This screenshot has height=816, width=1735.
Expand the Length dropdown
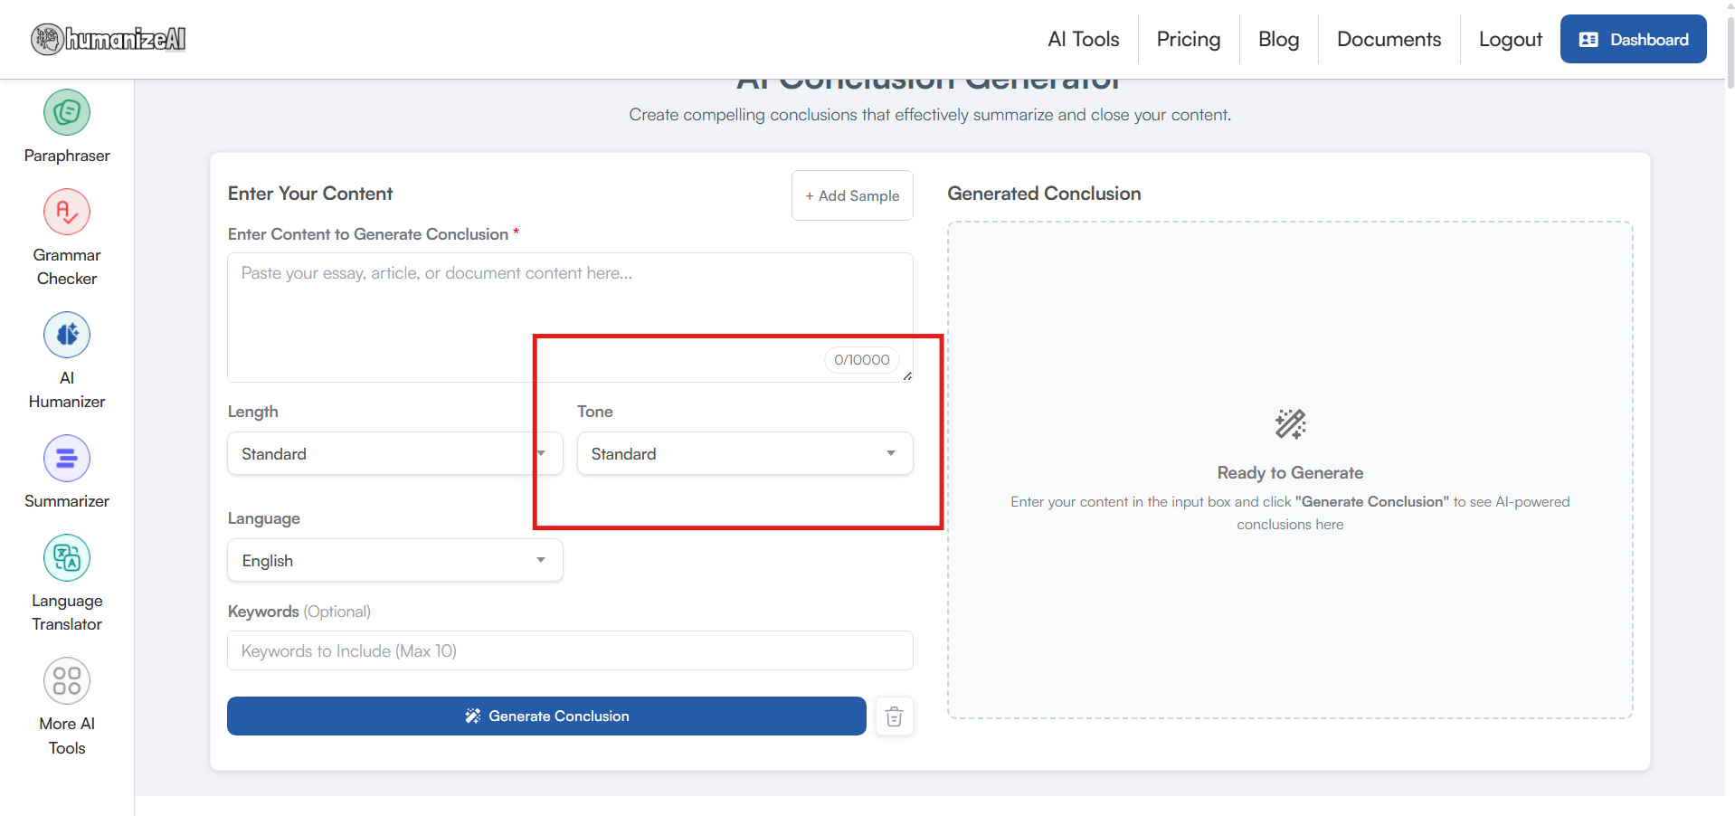(x=394, y=454)
